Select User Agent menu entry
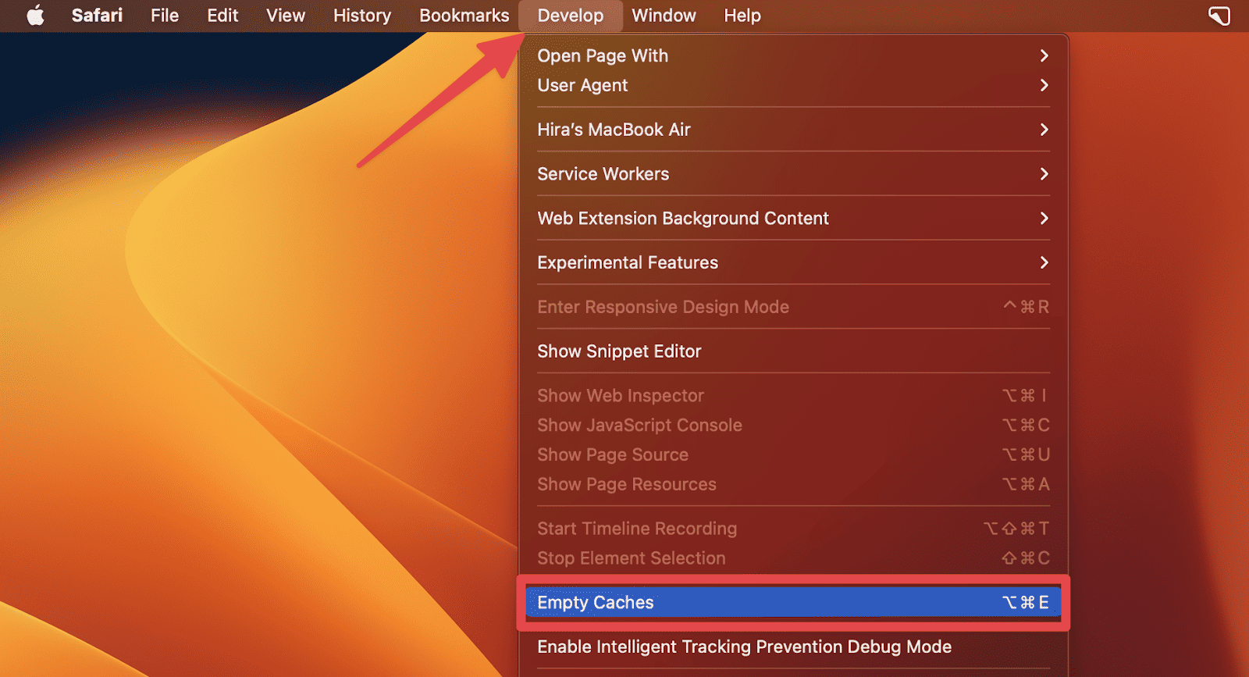Viewport: 1249px width, 677px height. (x=793, y=85)
